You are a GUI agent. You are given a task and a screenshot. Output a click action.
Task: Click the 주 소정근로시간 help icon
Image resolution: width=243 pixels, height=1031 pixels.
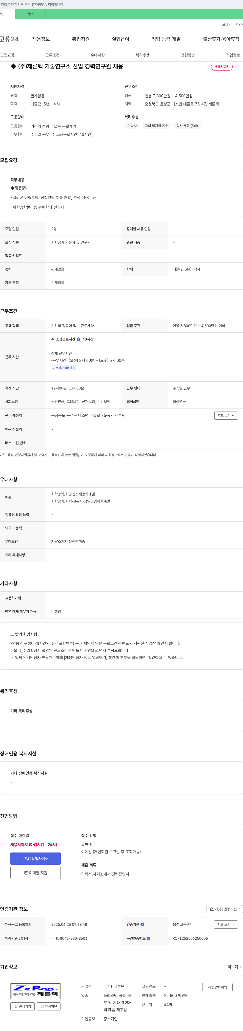coord(78,339)
